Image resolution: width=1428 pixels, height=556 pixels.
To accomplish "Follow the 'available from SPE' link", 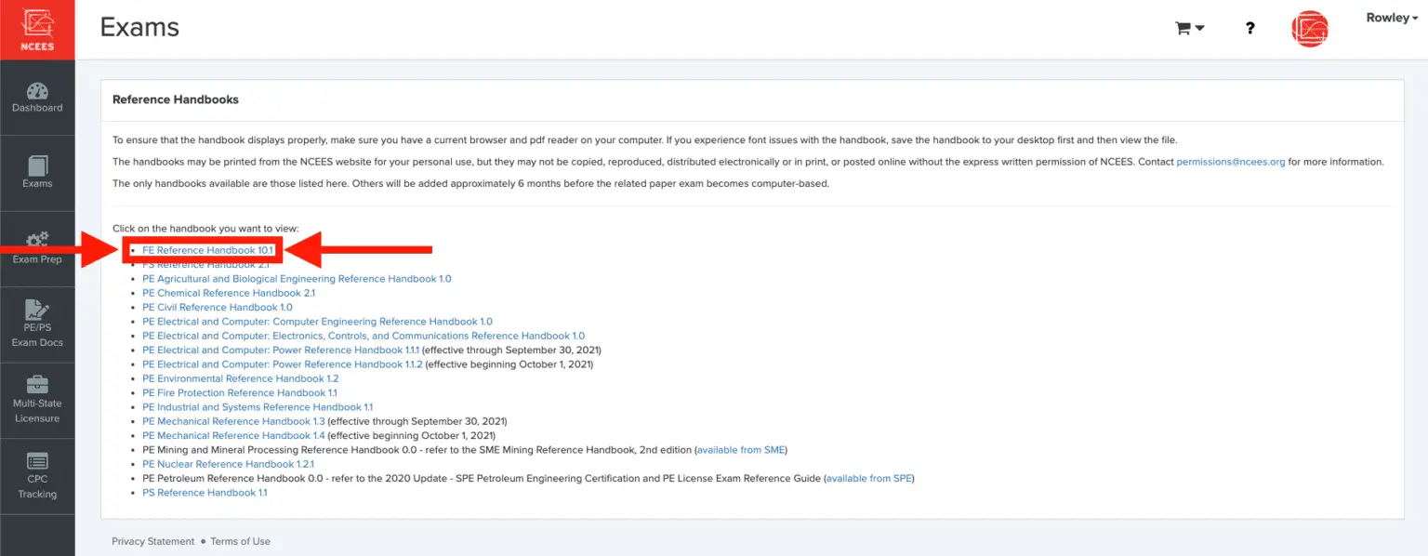I will [869, 478].
